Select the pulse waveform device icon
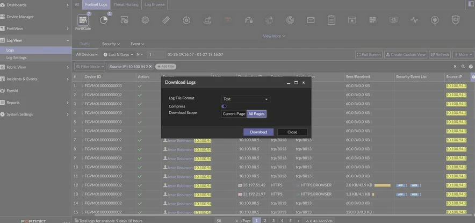The image size is (475, 223). click(414, 20)
